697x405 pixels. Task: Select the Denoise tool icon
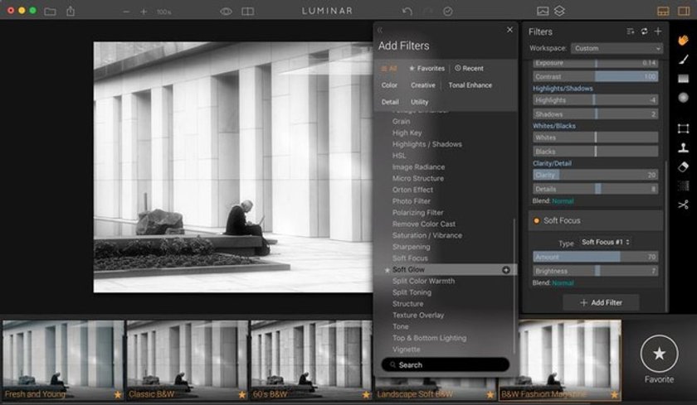tap(683, 186)
